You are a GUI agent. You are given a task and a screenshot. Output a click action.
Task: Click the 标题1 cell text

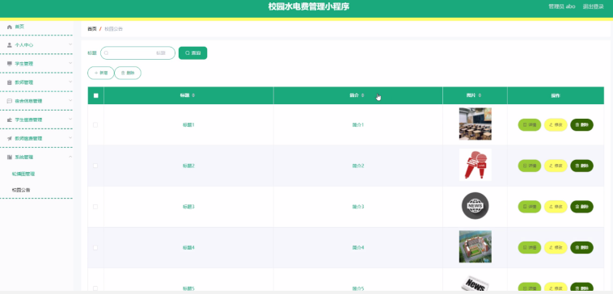pyautogui.click(x=188, y=125)
